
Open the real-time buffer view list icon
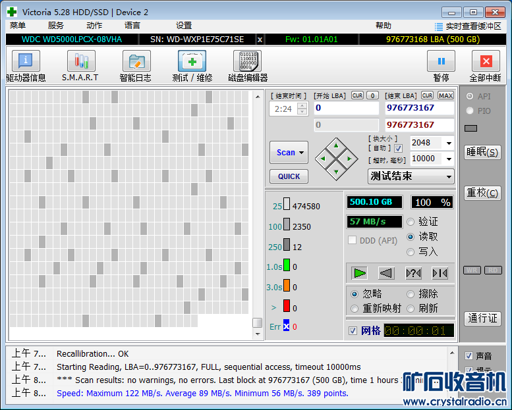[x=439, y=26]
